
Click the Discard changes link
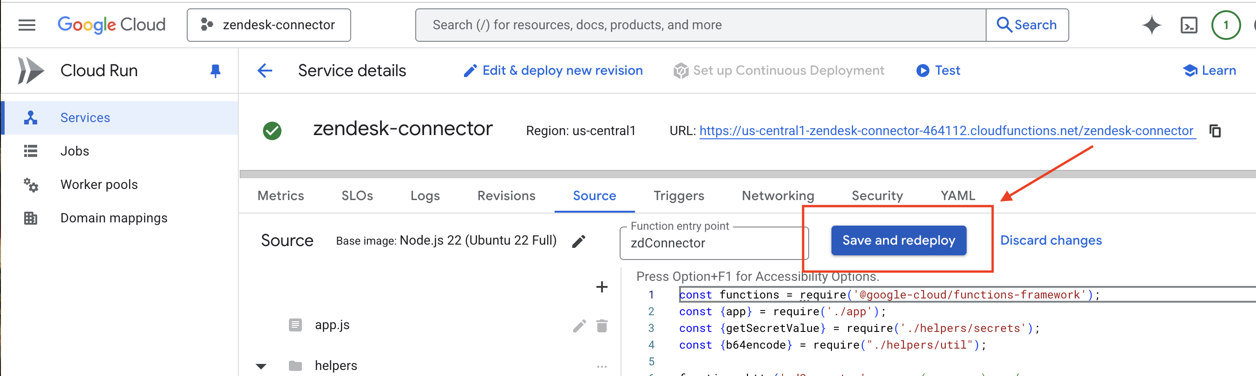(1050, 240)
